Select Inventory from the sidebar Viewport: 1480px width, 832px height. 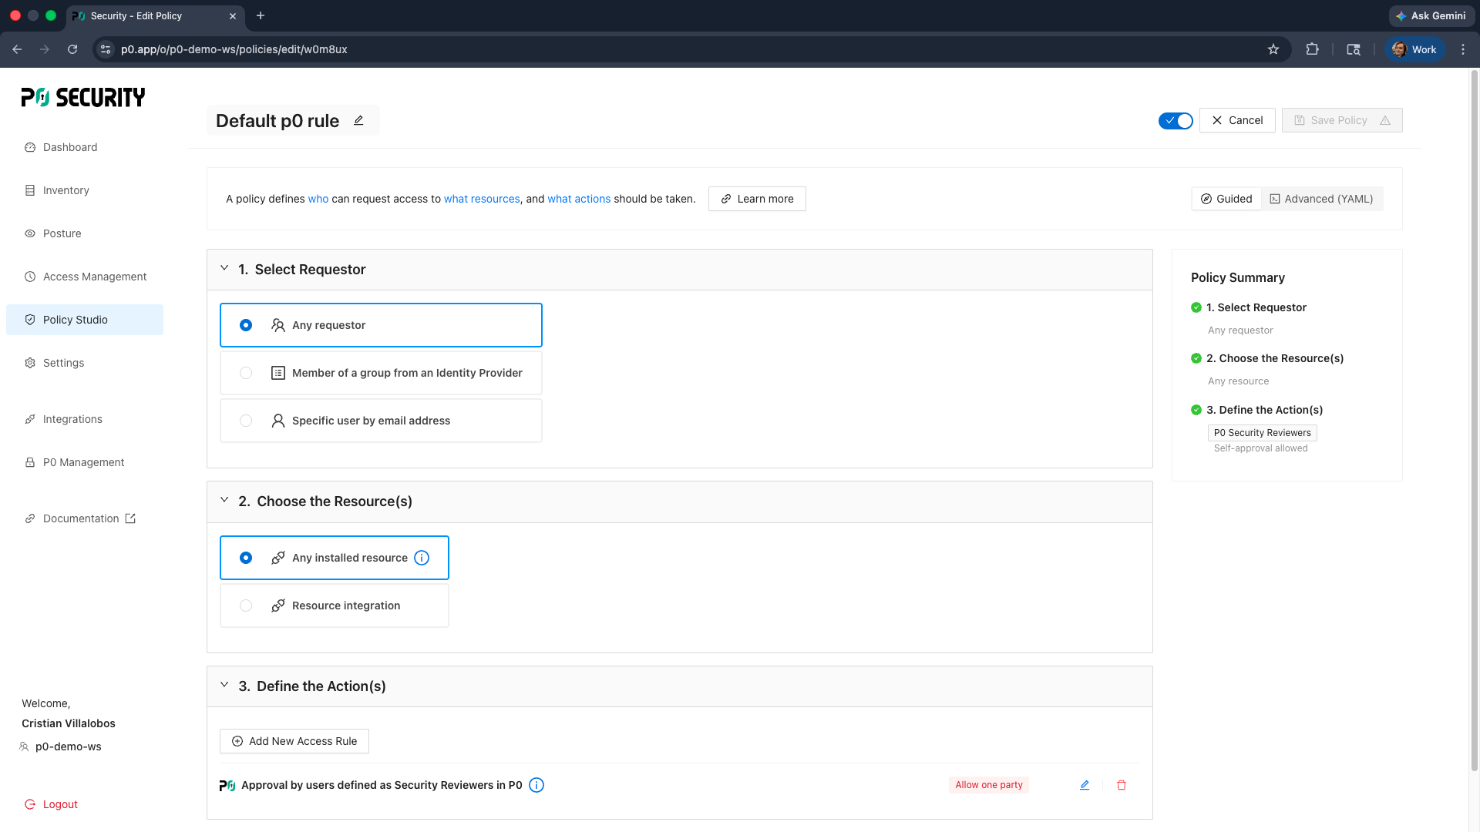[x=66, y=190]
